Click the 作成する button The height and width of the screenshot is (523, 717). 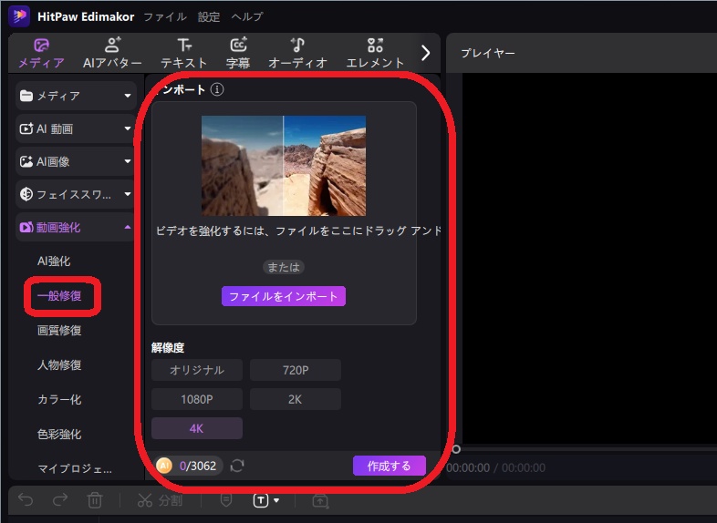pos(390,466)
